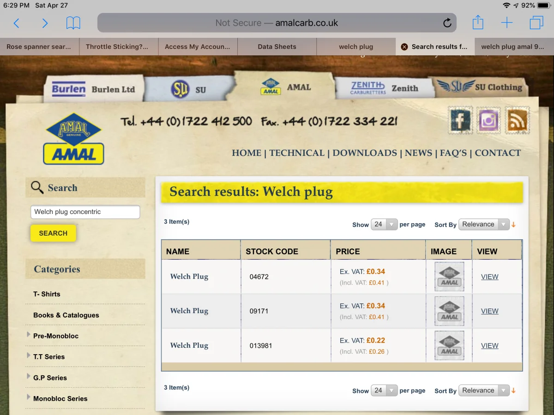Close the Search results tab

tap(404, 47)
